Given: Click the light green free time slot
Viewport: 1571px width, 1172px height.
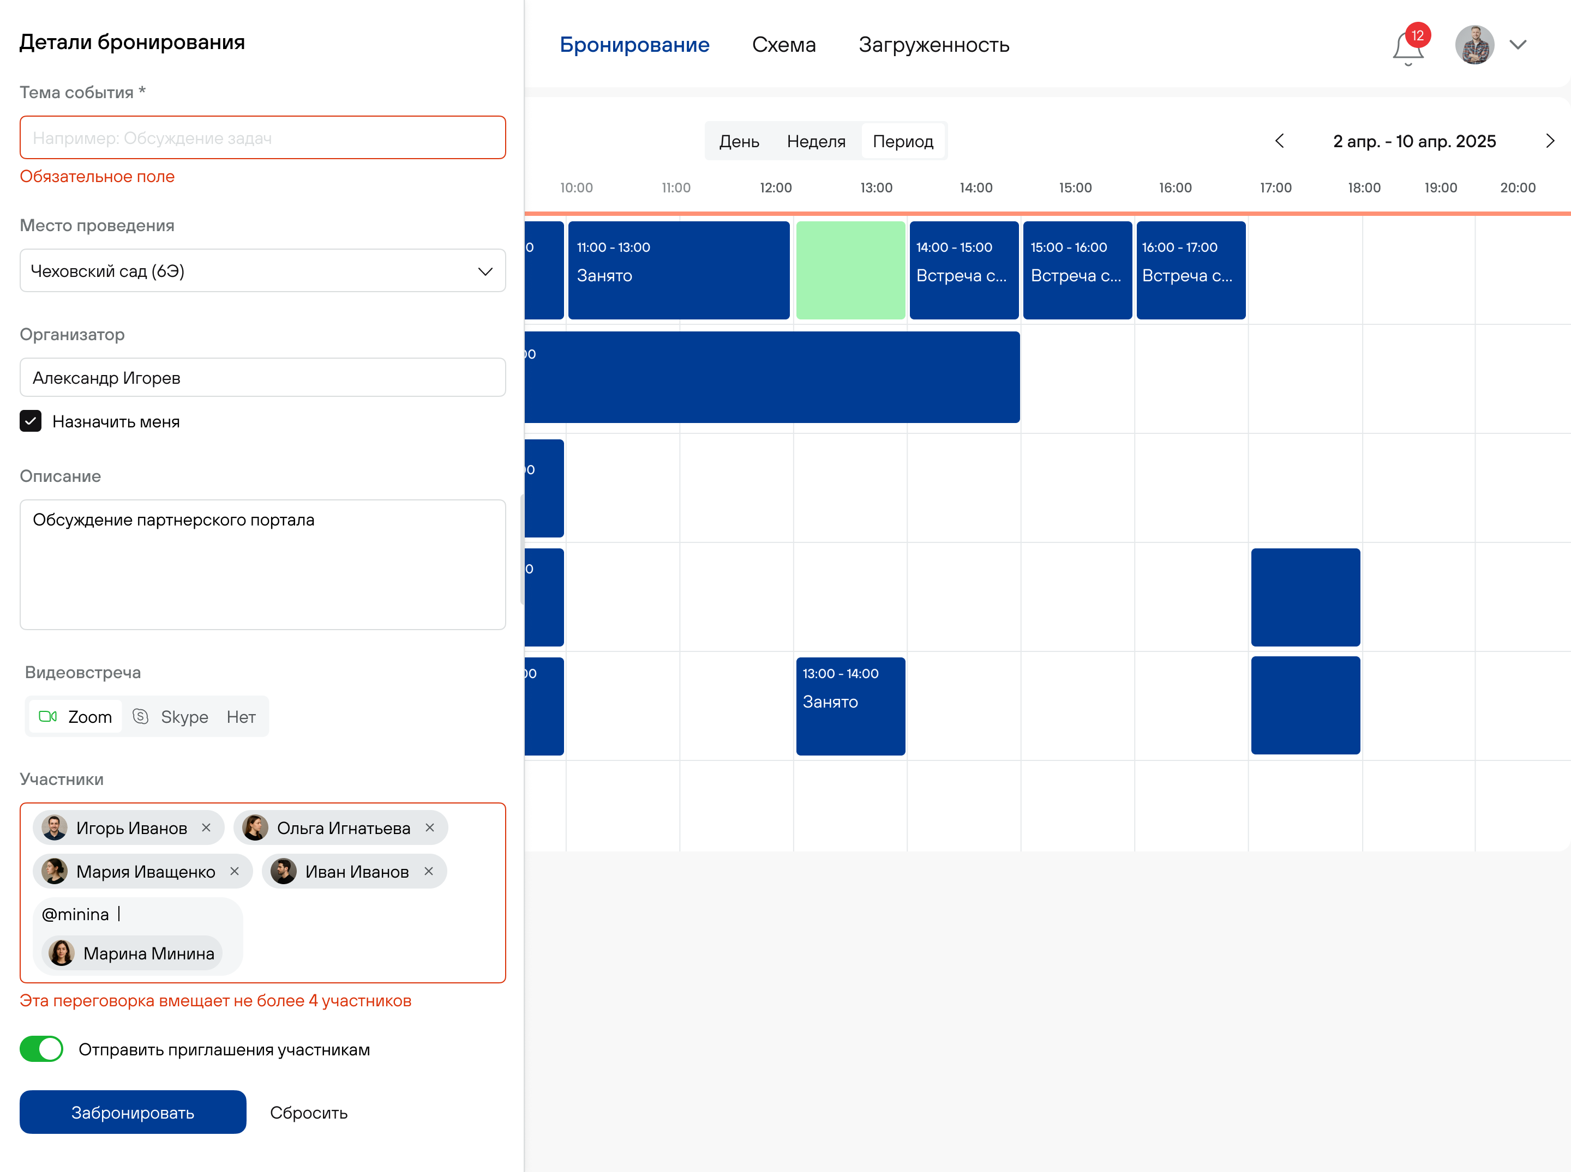Looking at the screenshot, I should click(850, 270).
